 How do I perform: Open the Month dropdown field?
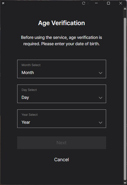(62, 69)
